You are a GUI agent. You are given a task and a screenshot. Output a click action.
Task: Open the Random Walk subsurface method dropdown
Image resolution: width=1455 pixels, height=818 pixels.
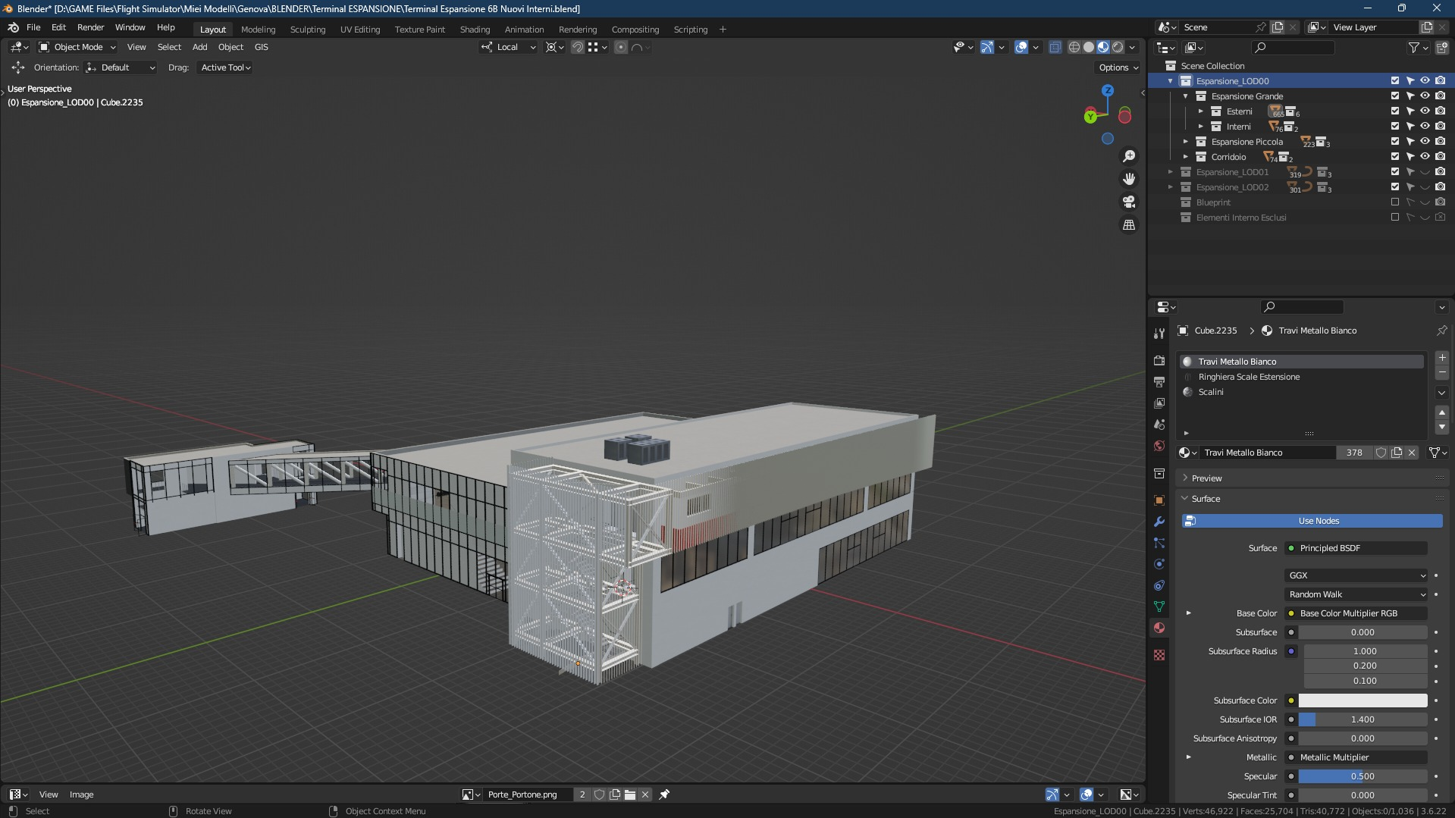(x=1356, y=594)
